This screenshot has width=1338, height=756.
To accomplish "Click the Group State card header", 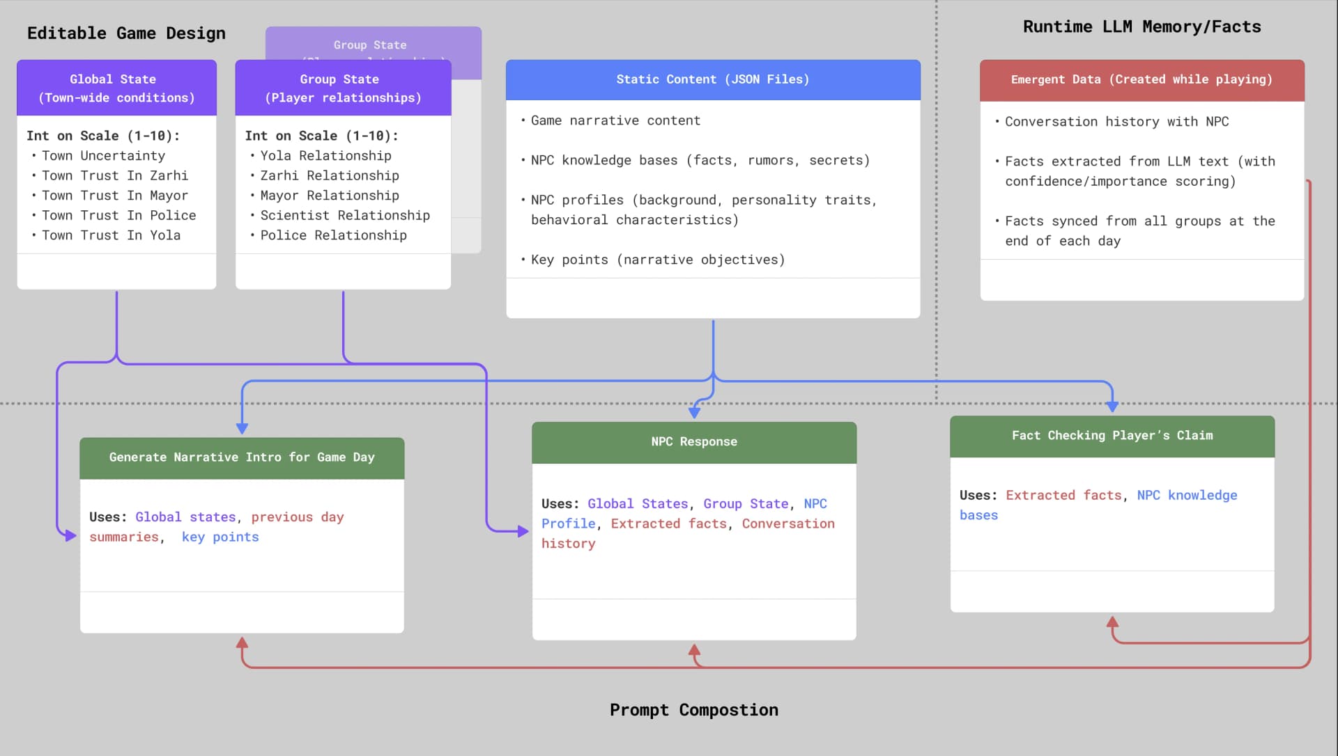I will [343, 88].
